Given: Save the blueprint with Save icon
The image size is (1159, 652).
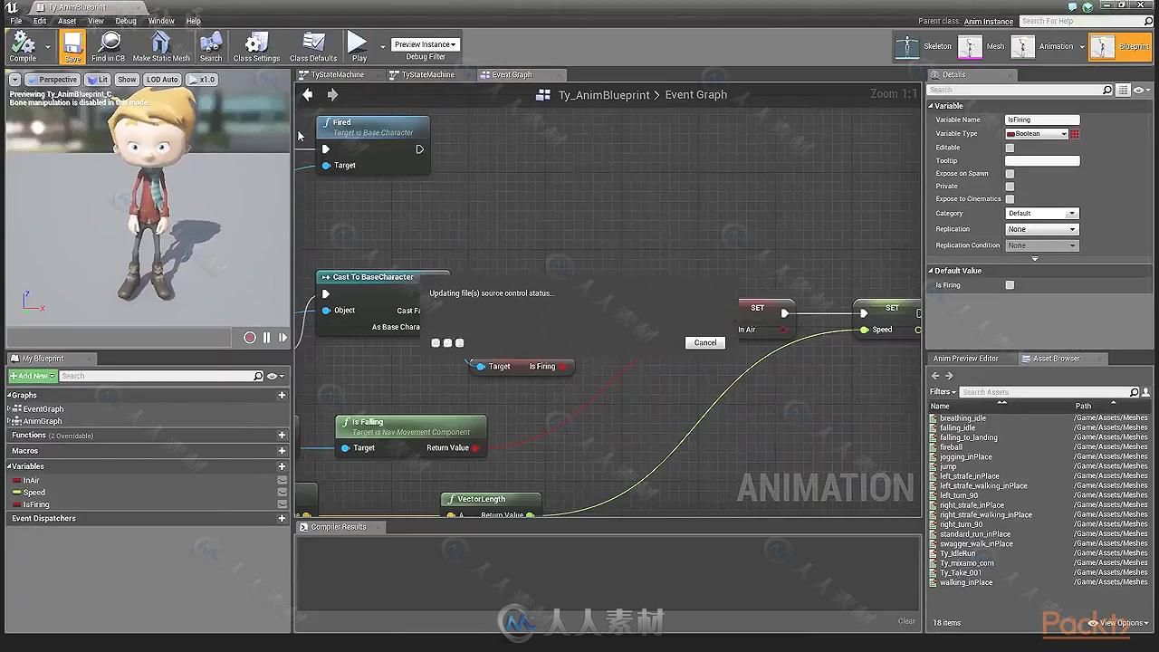Looking at the screenshot, I should [72, 46].
